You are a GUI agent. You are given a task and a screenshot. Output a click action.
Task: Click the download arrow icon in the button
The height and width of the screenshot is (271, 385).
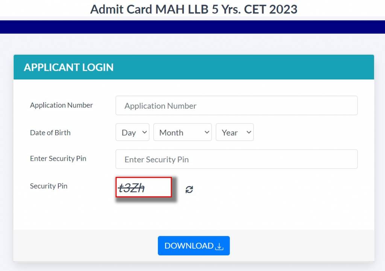[x=219, y=246]
